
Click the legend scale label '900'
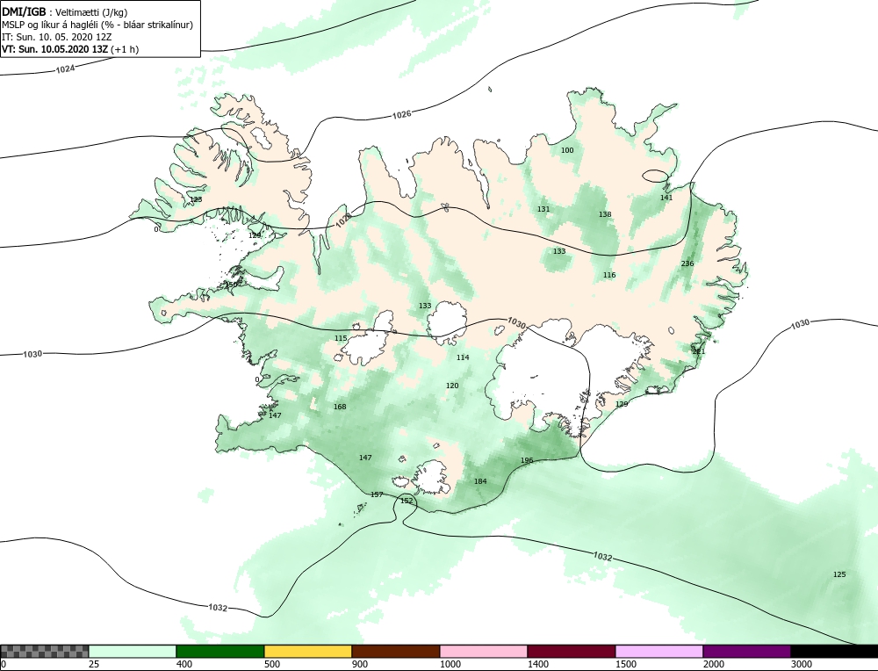[x=359, y=664]
